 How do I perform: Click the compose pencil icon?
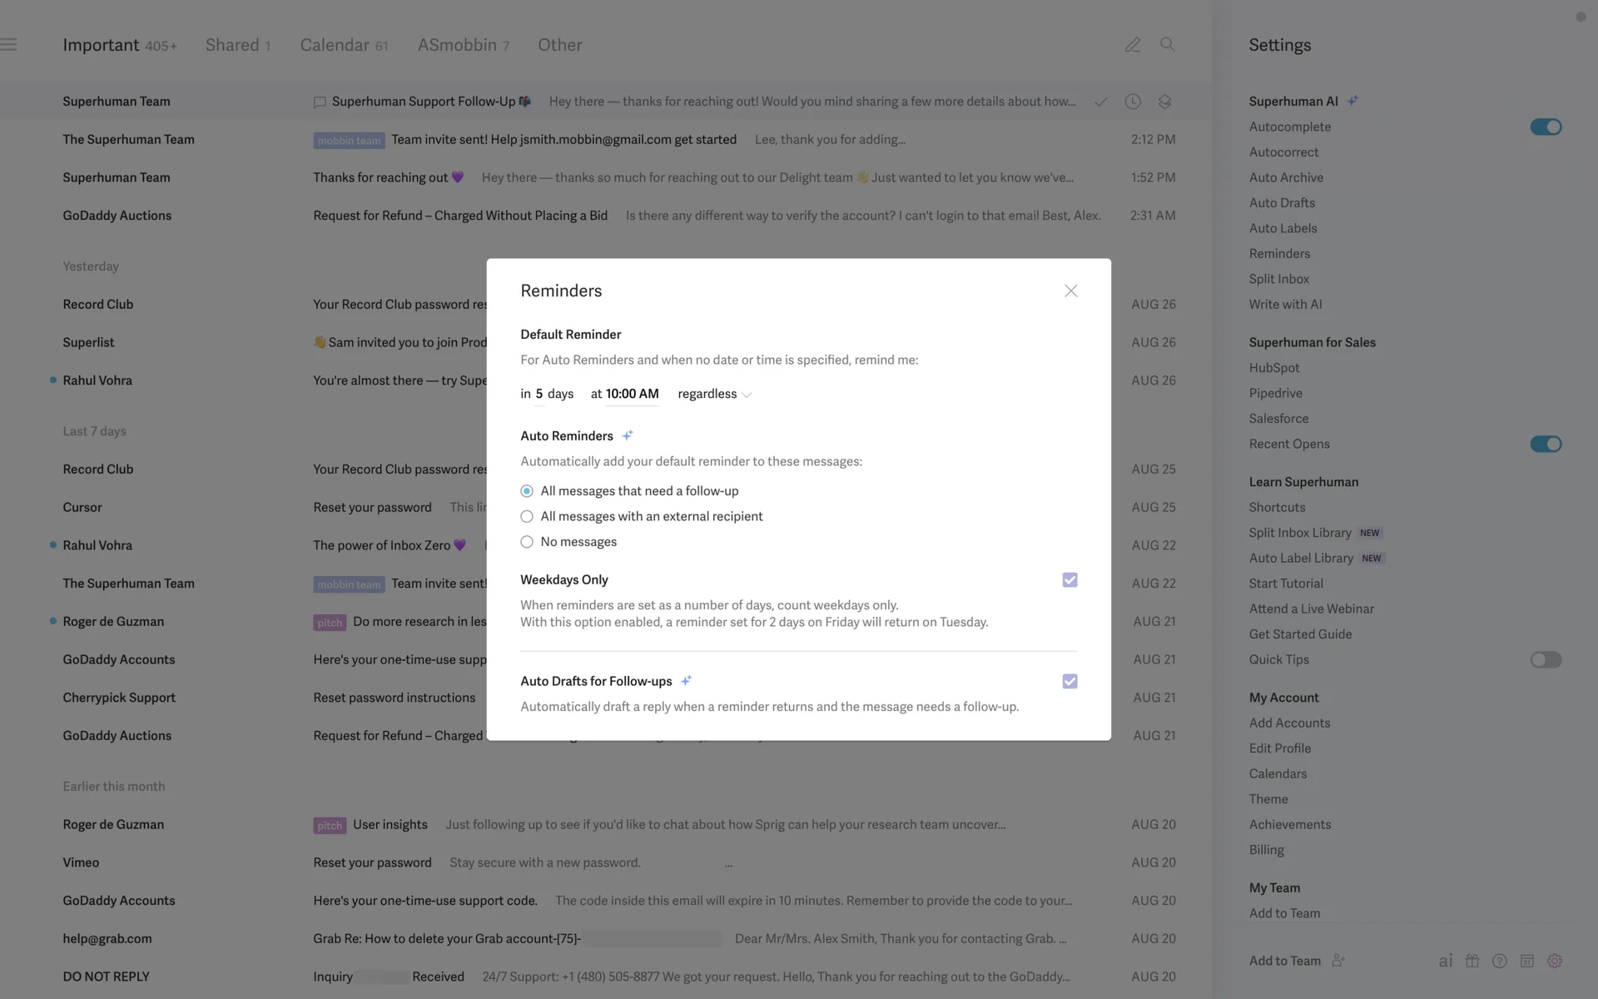pyautogui.click(x=1133, y=45)
